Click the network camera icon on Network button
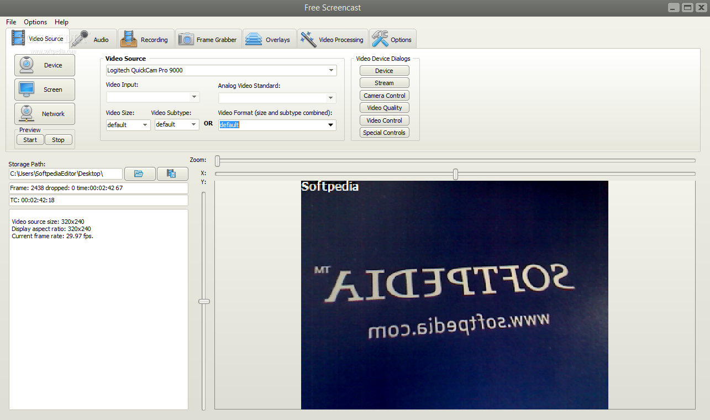The height and width of the screenshot is (420, 710). click(x=27, y=113)
